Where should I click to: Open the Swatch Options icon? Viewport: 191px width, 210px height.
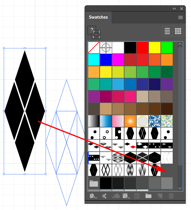(x=137, y=196)
